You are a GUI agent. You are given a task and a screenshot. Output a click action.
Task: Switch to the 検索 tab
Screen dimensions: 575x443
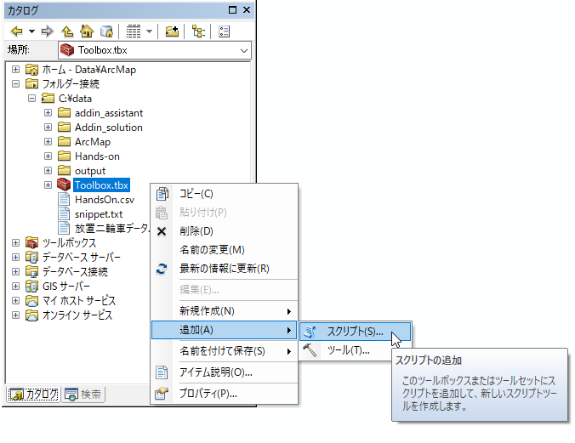(83, 395)
